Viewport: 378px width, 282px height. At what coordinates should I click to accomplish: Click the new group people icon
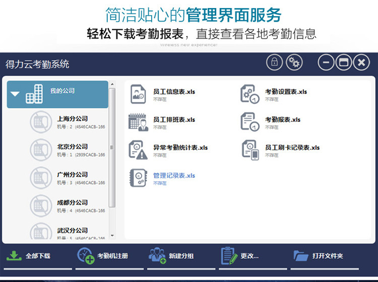157,256
